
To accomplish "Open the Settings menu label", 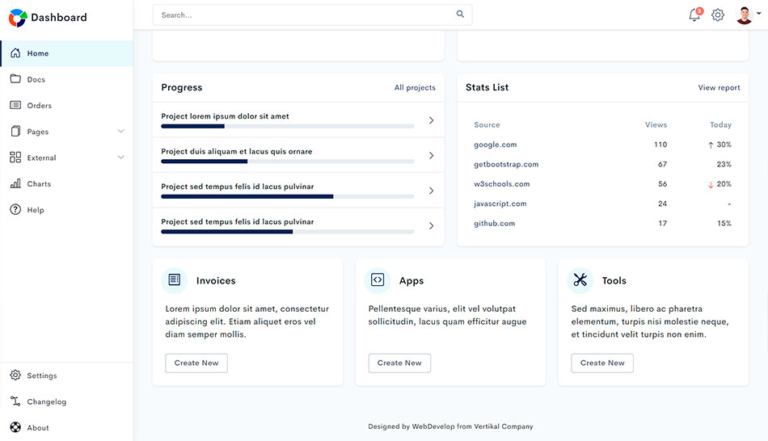I will point(41,376).
